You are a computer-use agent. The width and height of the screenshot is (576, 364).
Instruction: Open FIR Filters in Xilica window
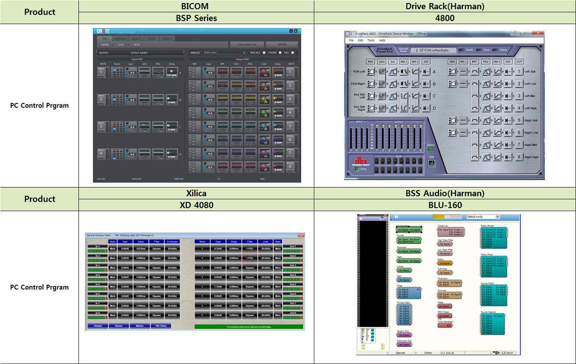click(x=160, y=326)
